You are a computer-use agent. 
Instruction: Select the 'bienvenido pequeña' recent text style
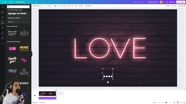click(12, 33)
